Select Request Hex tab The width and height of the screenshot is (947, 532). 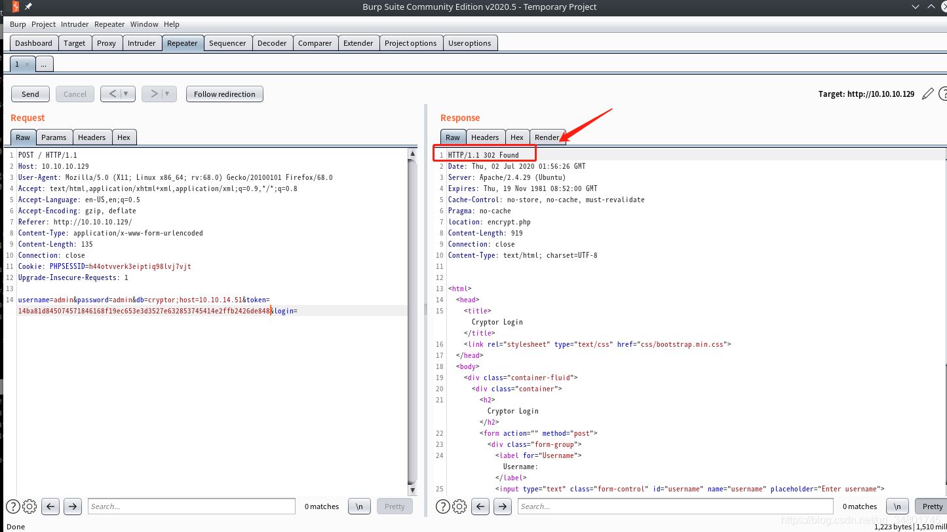[x=124, y=137]
